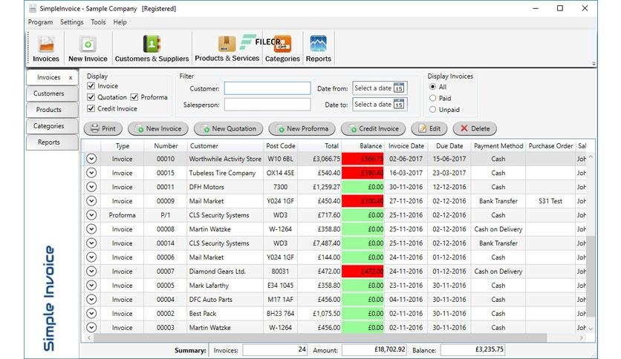Select the Worthwhile Activity Store cell
This screenshot has height=359, width=621.
click(x=225, y=159)
